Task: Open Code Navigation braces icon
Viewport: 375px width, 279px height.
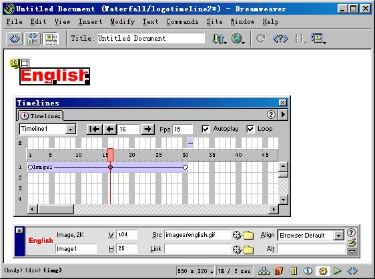Action: click(x=300, y=39)
